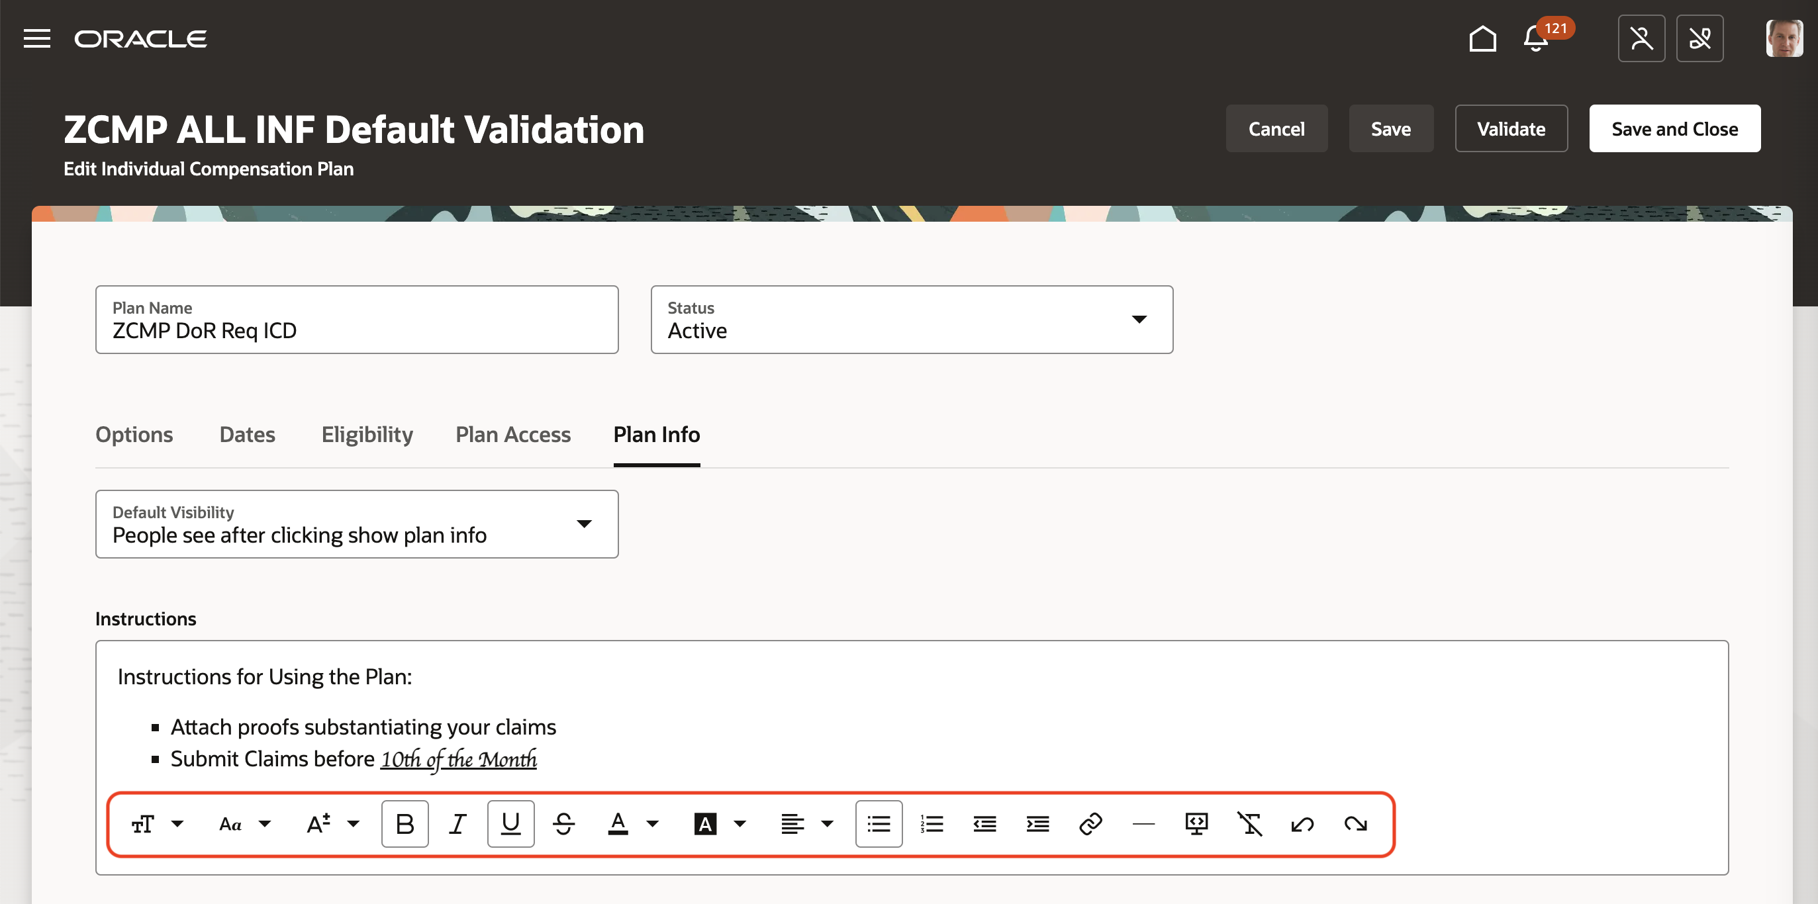Clear text formatting

pos(1249,823)
